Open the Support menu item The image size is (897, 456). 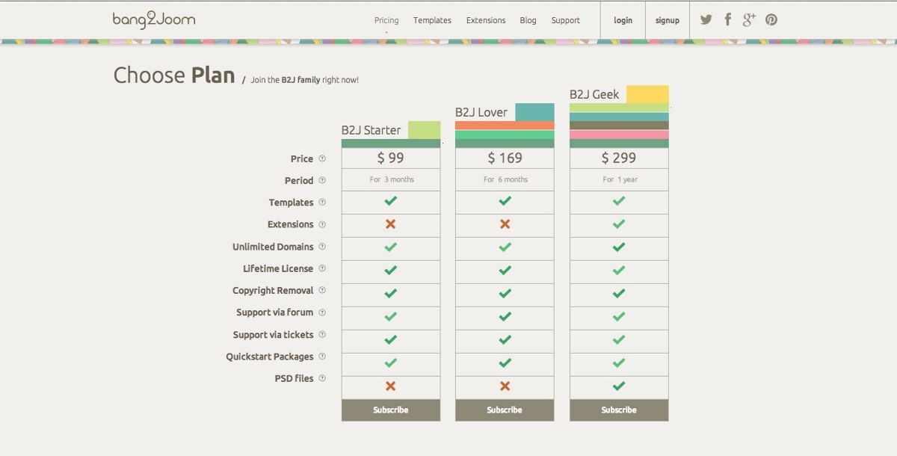(566, 20)
